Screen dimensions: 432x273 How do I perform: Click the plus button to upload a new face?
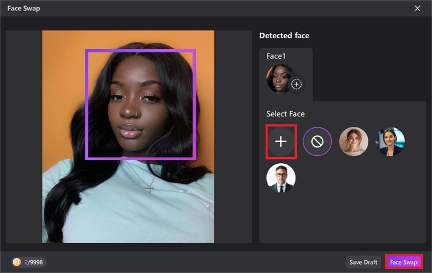[280, 142]
